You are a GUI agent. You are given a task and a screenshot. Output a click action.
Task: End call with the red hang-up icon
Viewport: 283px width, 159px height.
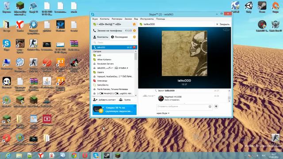click(x=134, y=47)
